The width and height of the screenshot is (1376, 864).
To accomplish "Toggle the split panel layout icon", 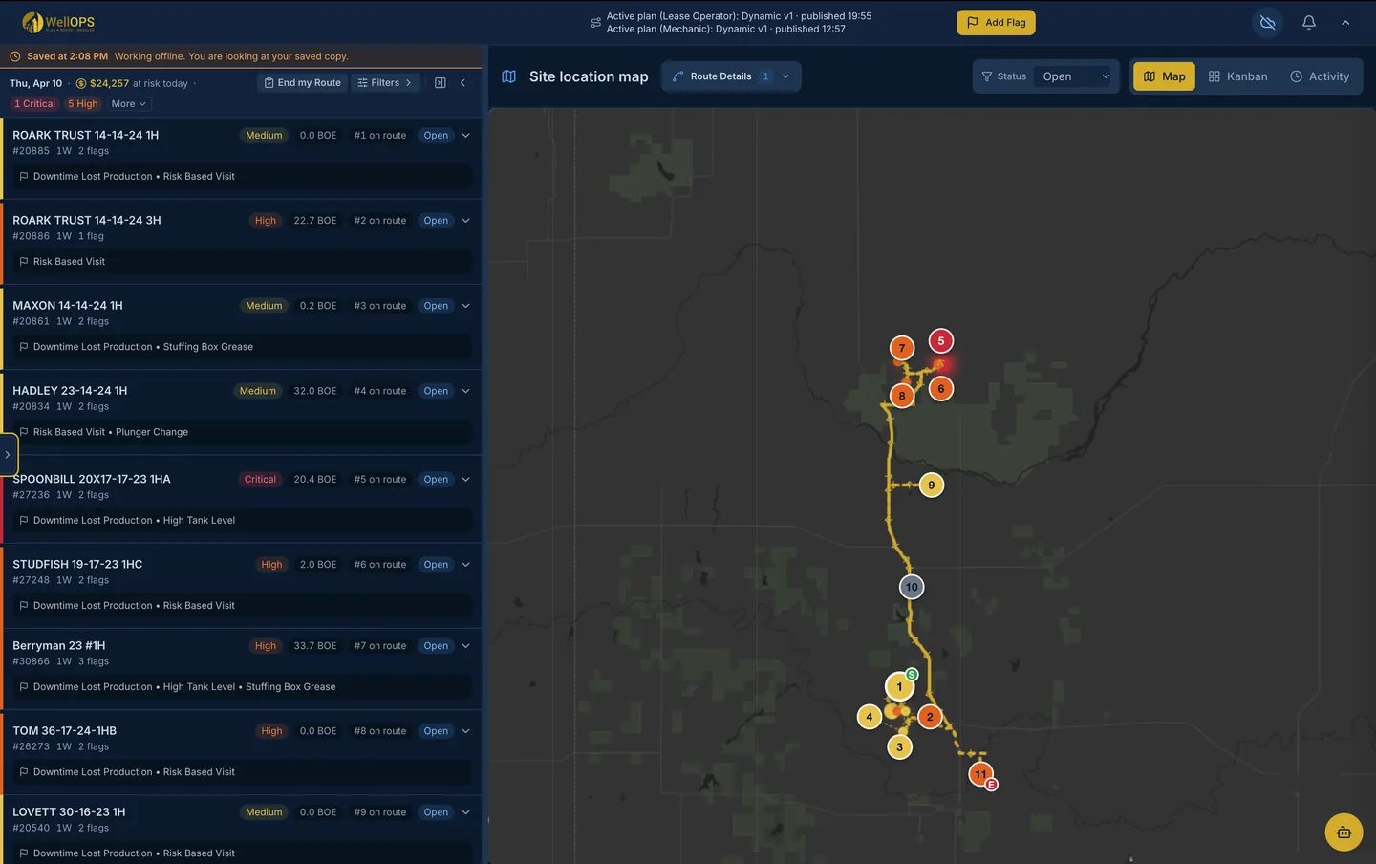I will 441,83.
